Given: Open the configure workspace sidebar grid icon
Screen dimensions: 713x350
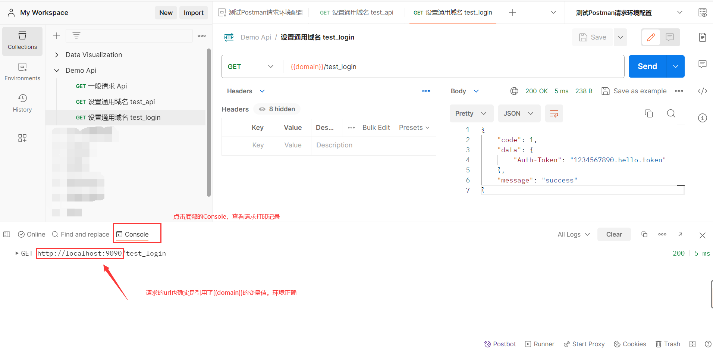Looking at the screenshot, I should [22, 138].
